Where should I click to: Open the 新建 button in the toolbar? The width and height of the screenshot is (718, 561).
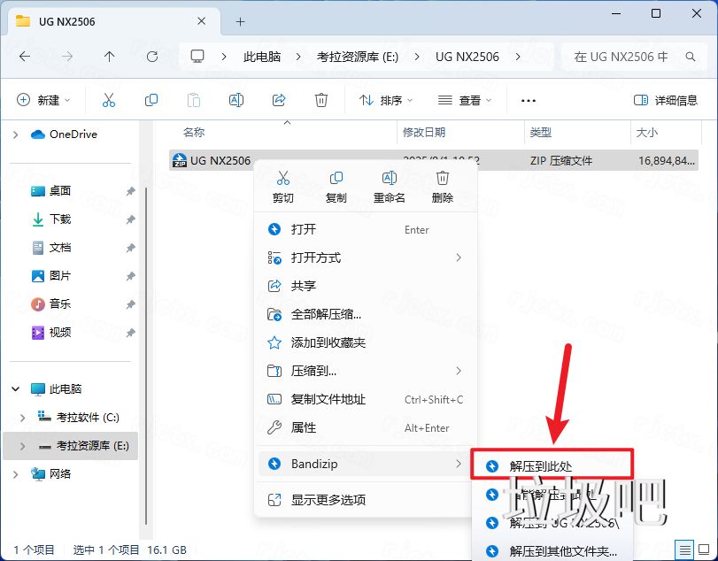[42, 100]
